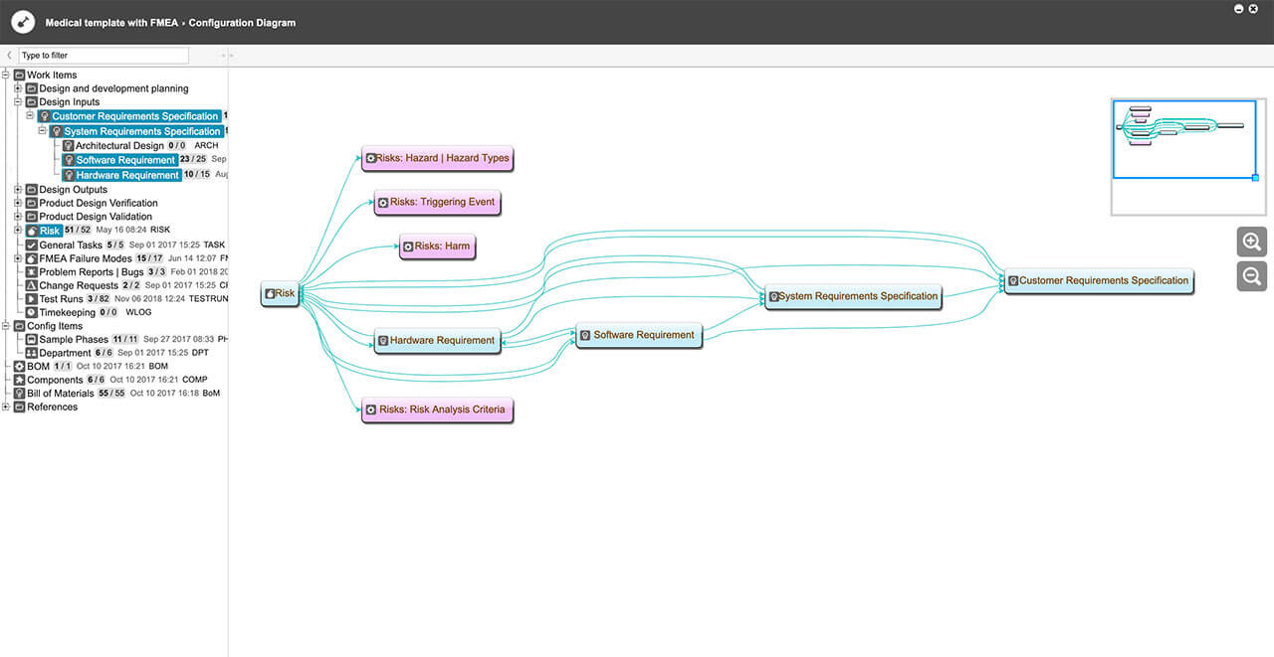Select the Risks: Risk Analysis Criteria node

(436, 410)
